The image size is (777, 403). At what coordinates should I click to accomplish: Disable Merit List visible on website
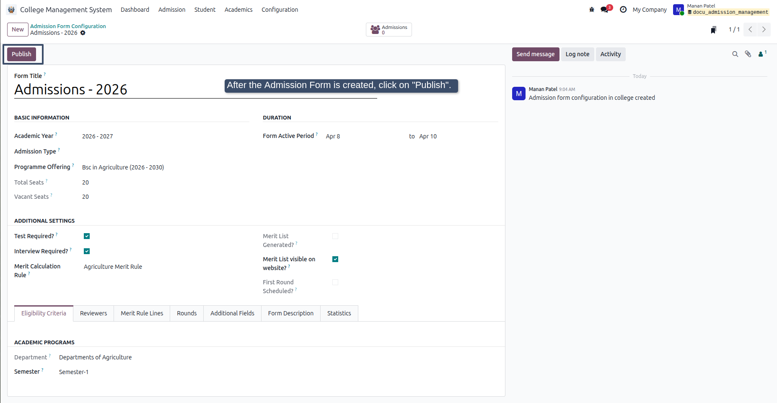point(335,259)
